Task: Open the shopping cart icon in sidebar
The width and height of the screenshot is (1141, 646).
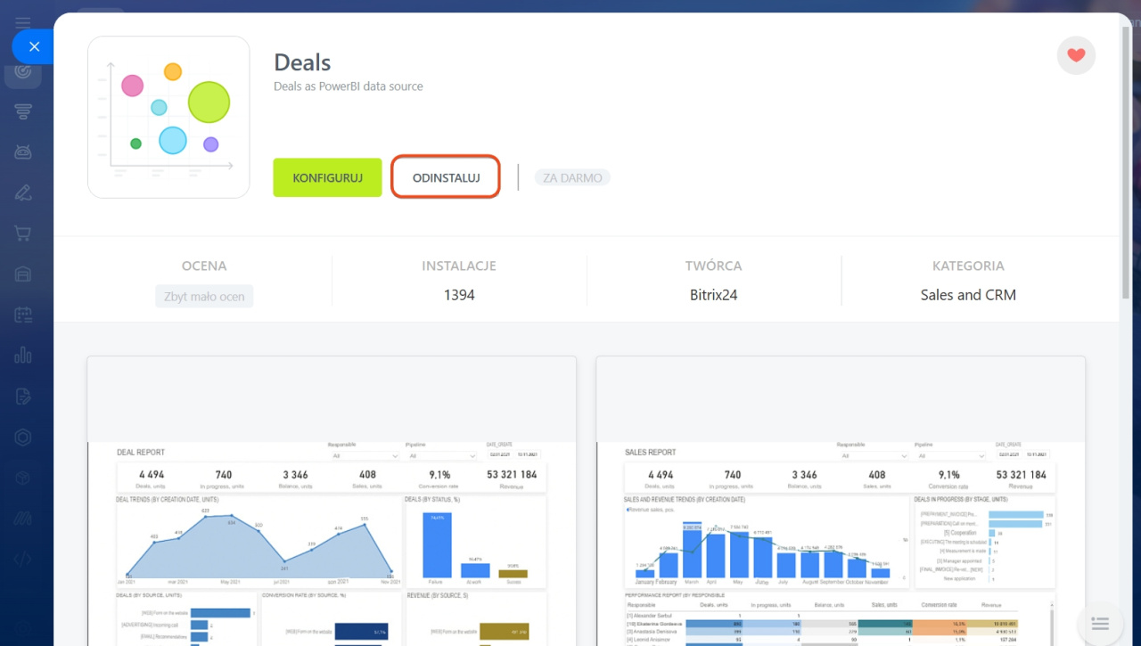Action: tap(23, 233)
